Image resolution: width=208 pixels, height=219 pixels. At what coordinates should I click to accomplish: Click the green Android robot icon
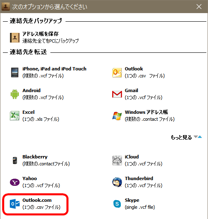click(15, 94)
